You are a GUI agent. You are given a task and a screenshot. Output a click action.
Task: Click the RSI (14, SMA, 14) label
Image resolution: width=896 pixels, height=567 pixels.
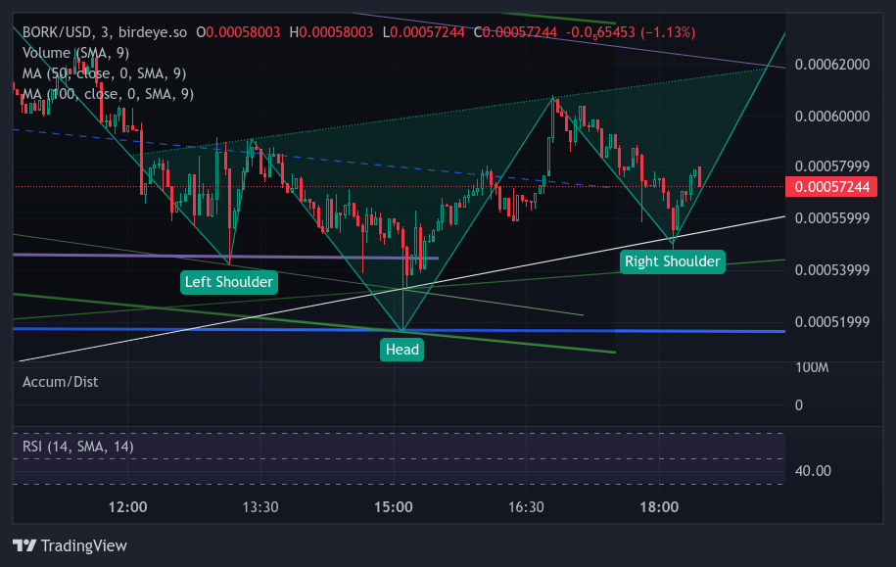[77, 447]
